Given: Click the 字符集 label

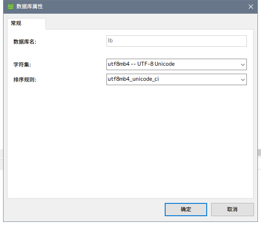Looking at the screenshot, I should click(x=22, y=64).
